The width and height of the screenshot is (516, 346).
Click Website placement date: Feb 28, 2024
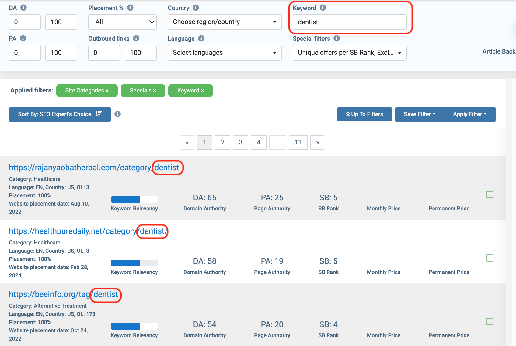[49, 271]
